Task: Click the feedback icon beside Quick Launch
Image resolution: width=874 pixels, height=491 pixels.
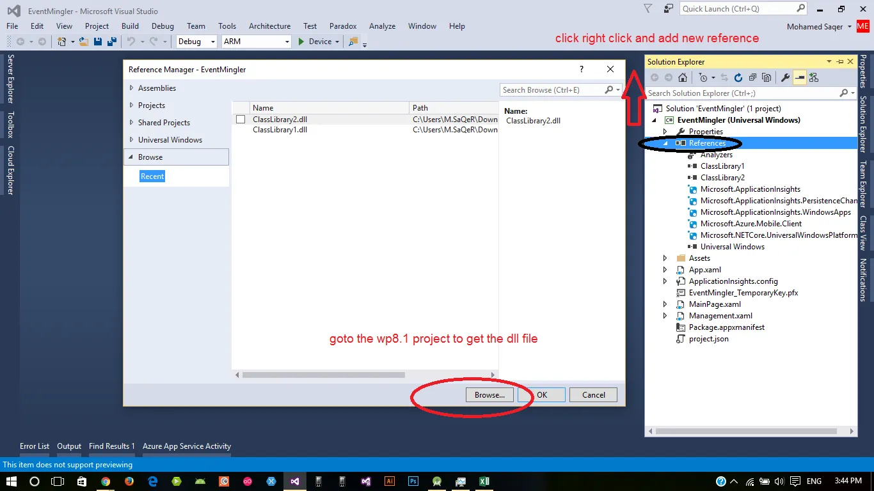Action: (669, 9)
